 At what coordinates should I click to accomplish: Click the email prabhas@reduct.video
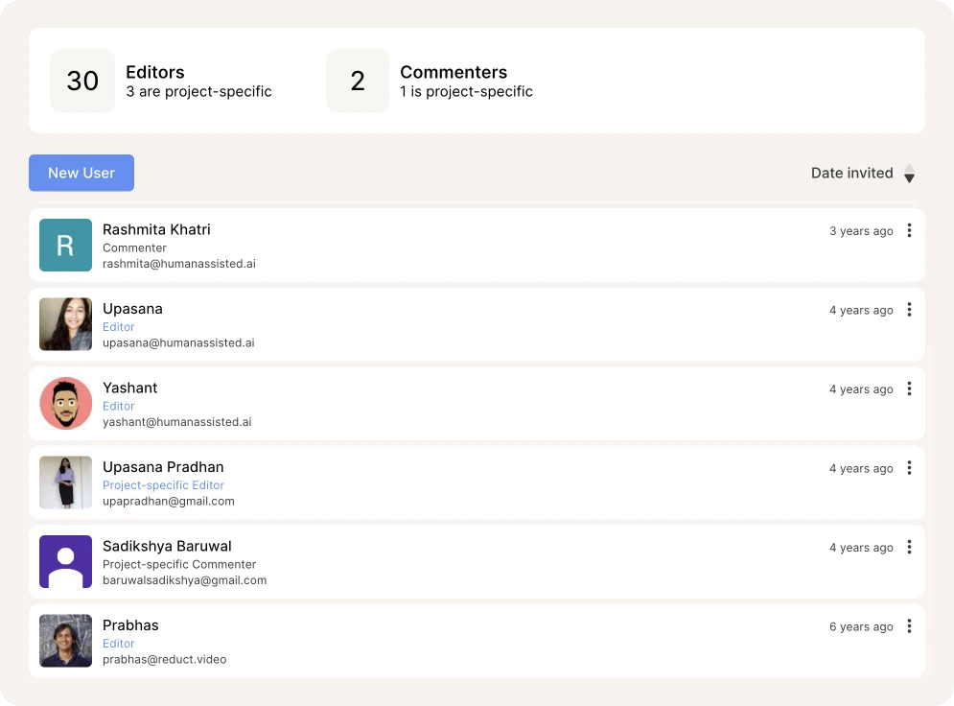[x=164, y=659]
